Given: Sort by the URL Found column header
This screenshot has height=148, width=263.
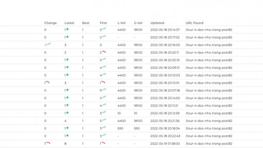Looking at the screenshot, I should [x=195, y=23].
